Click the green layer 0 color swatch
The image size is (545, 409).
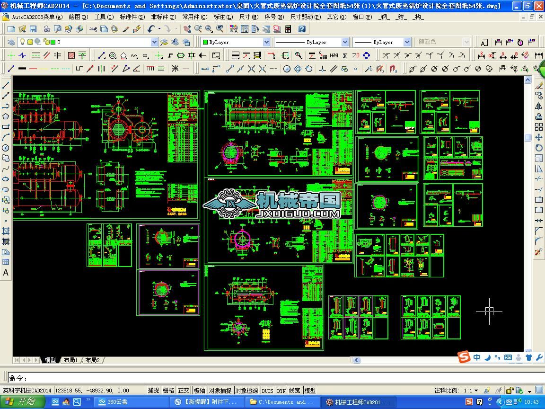(53, 42)
